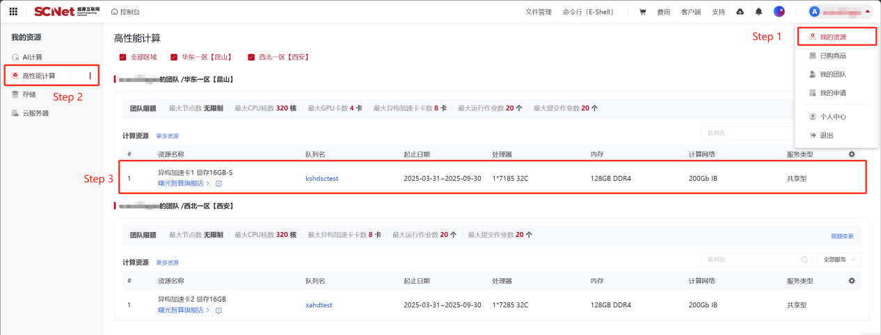This screenshot has height=335, width=881.
Task: Uncheck 华东一区【昆山】 region checkbox
Action: pos(174,57)
